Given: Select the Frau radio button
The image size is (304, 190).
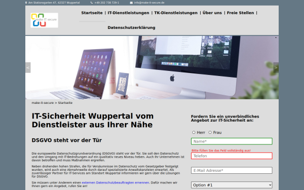Looking at the screenshot, I should [210, 132].
